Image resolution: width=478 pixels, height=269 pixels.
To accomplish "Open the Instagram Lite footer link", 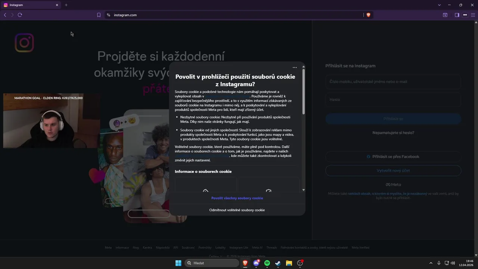I will pyautogui.click(x=239, y=248).
